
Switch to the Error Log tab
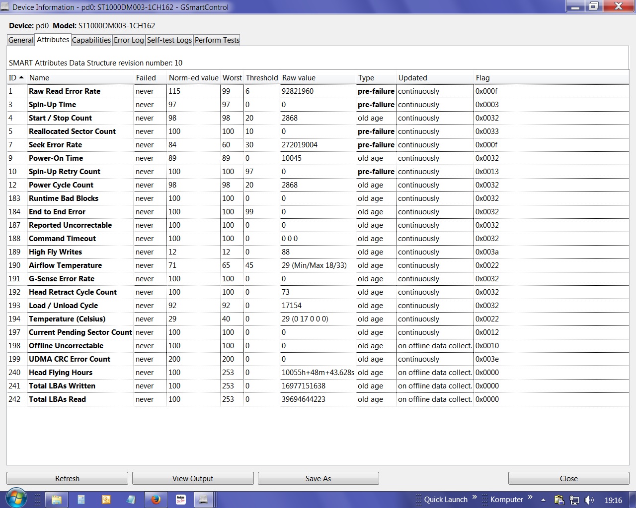129,40
